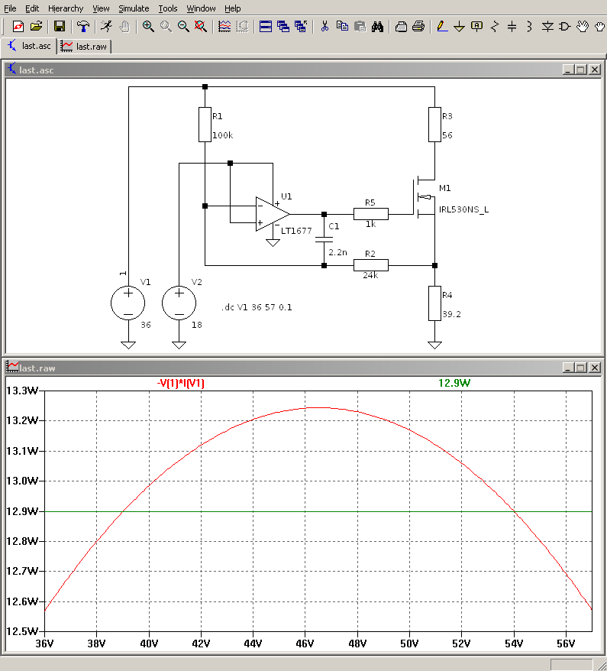Place a capacitor from toolbar
Image resolution: width=607 pixels, height=671 pixels.
[x=512, y=27]
